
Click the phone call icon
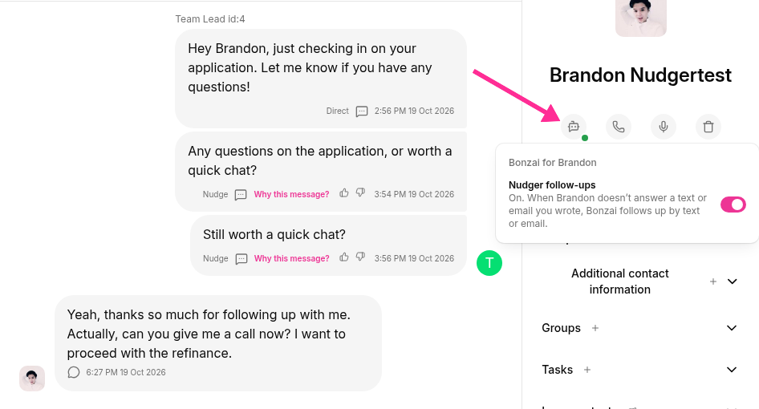(x=619, y=127)
